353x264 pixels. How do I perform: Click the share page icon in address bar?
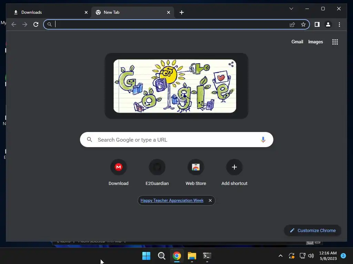(292, 24)
